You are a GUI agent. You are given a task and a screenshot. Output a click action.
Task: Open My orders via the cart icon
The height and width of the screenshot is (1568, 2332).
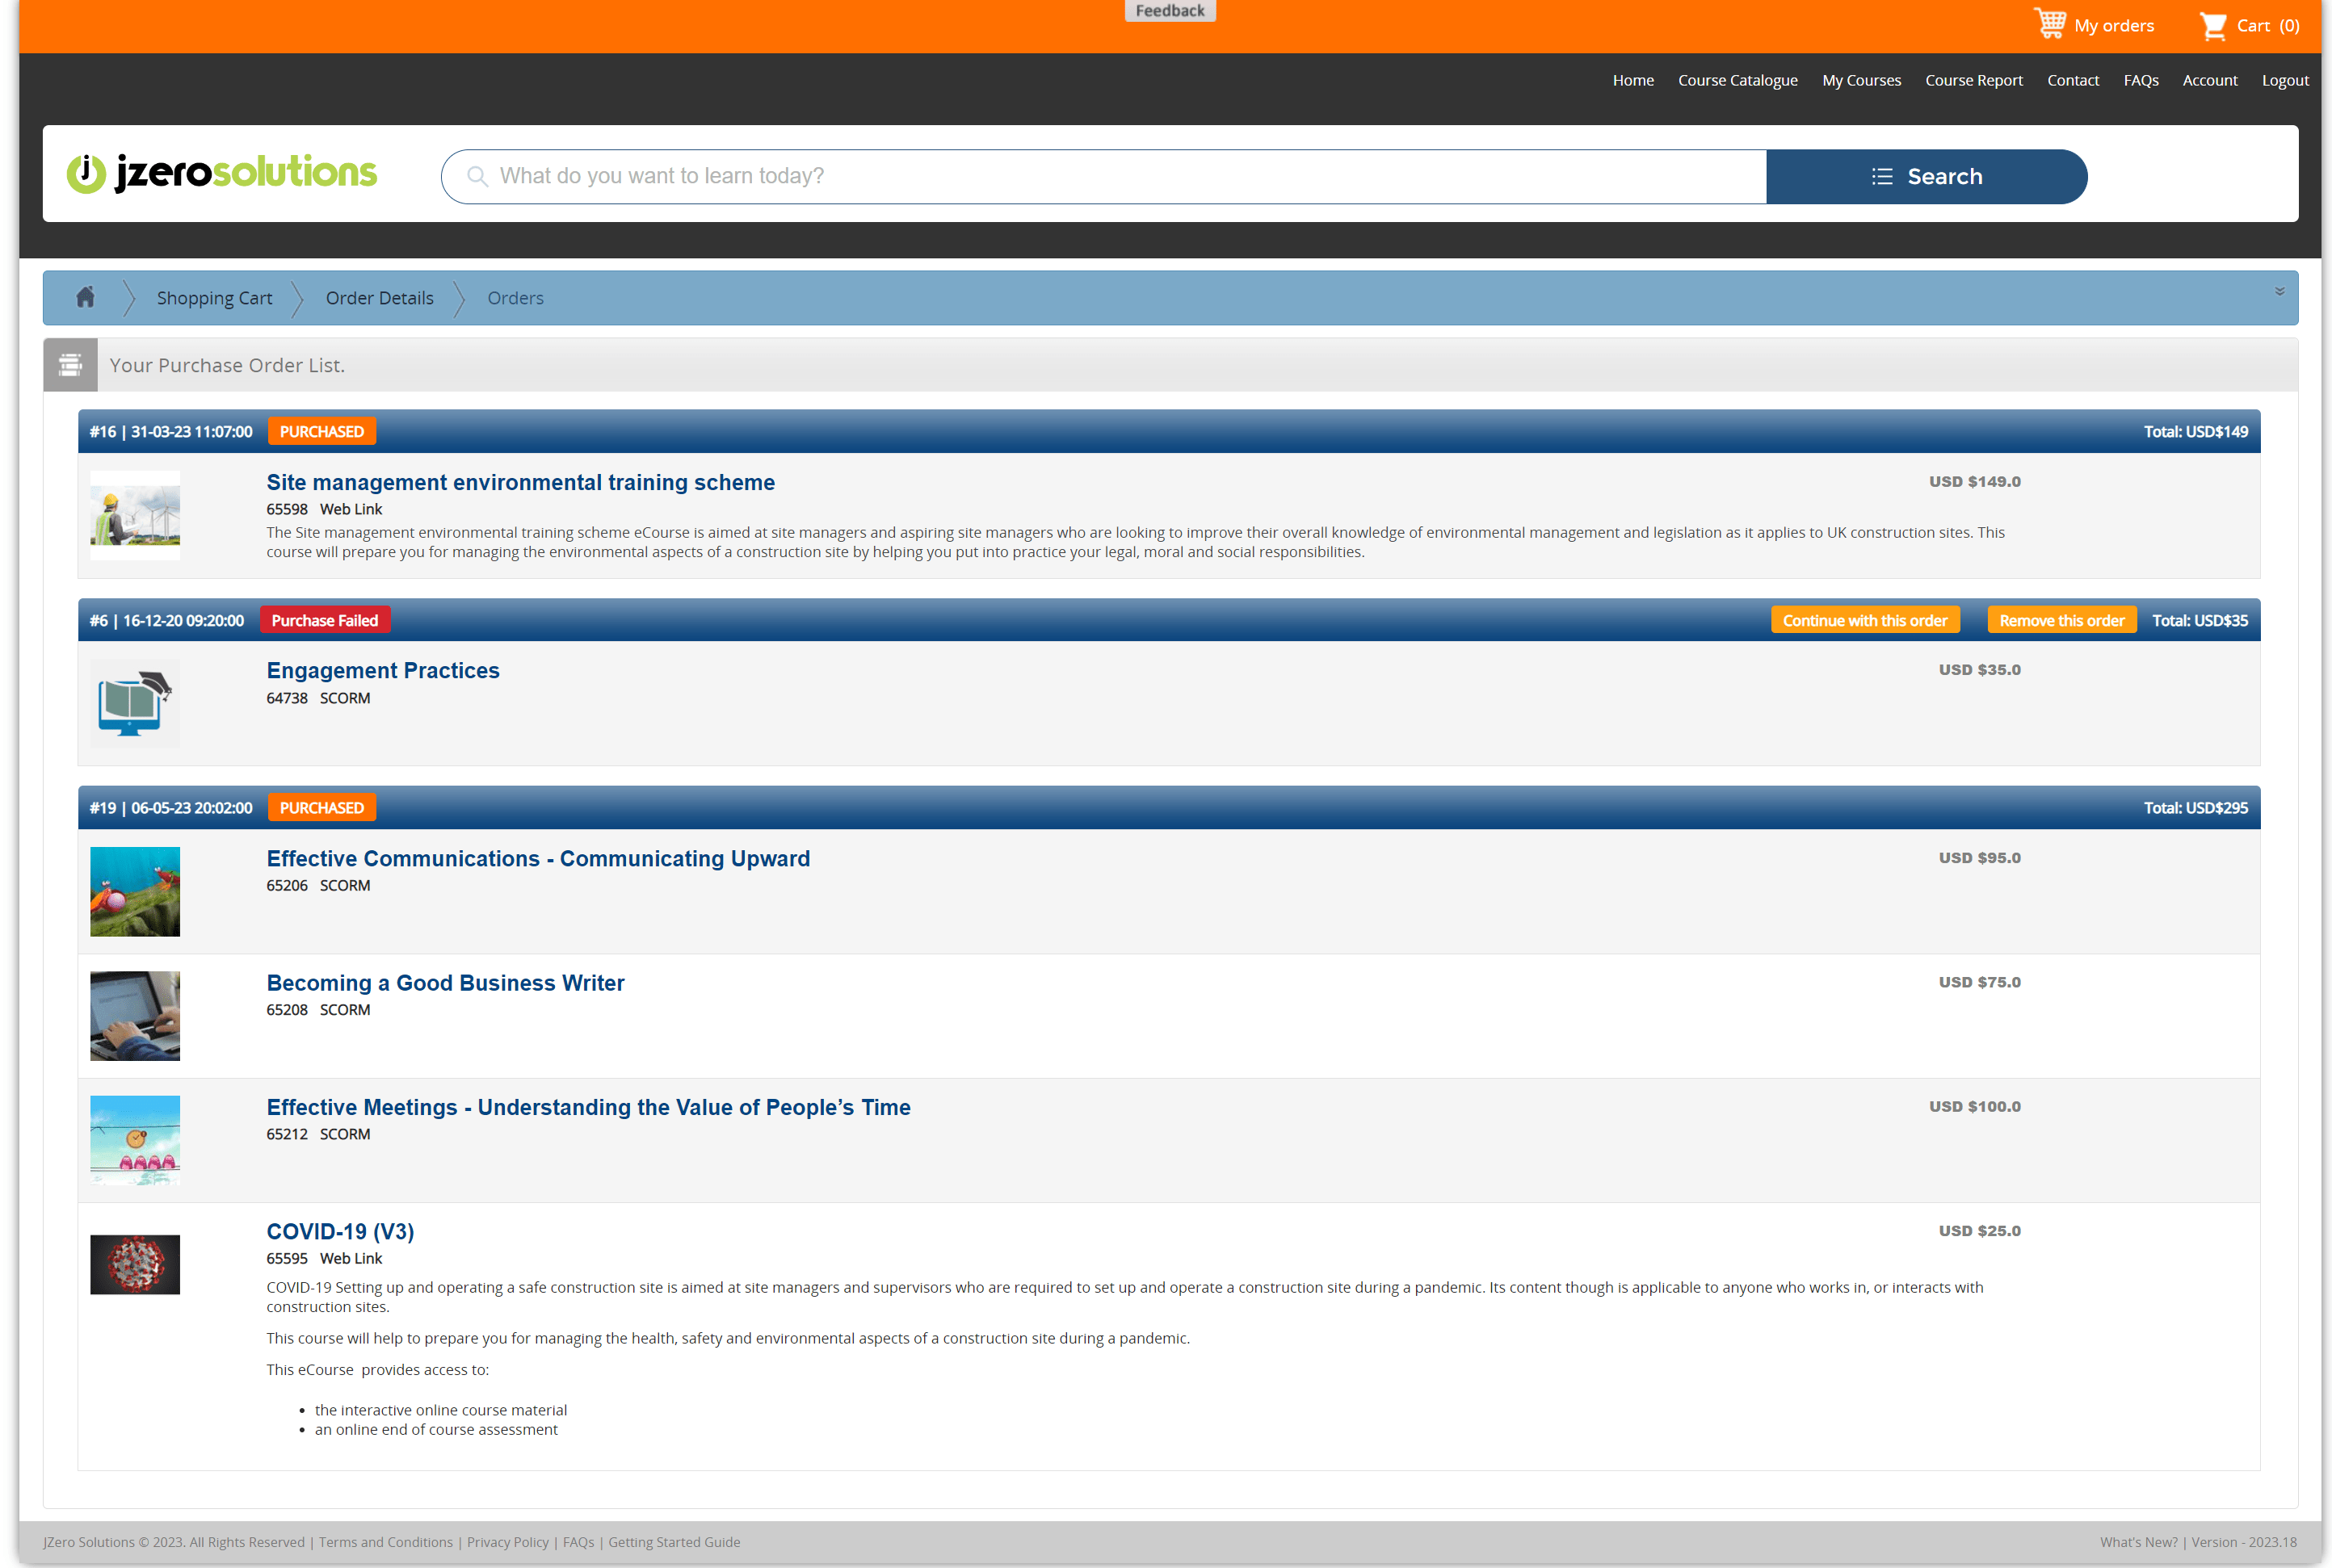click(x=2048, y=24)
